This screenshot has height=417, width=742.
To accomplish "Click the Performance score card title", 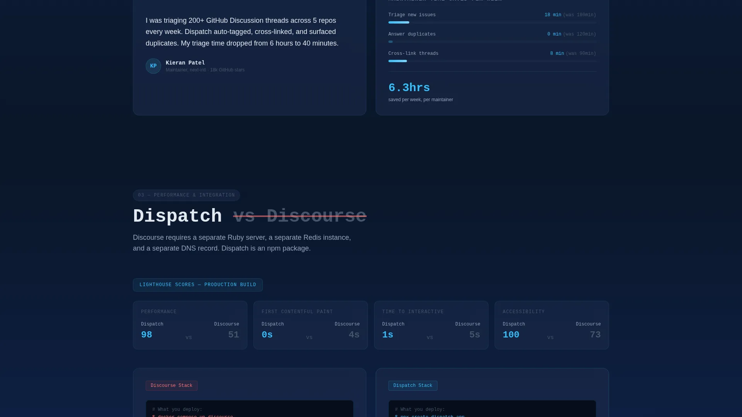I will click(x=159, y=312).
